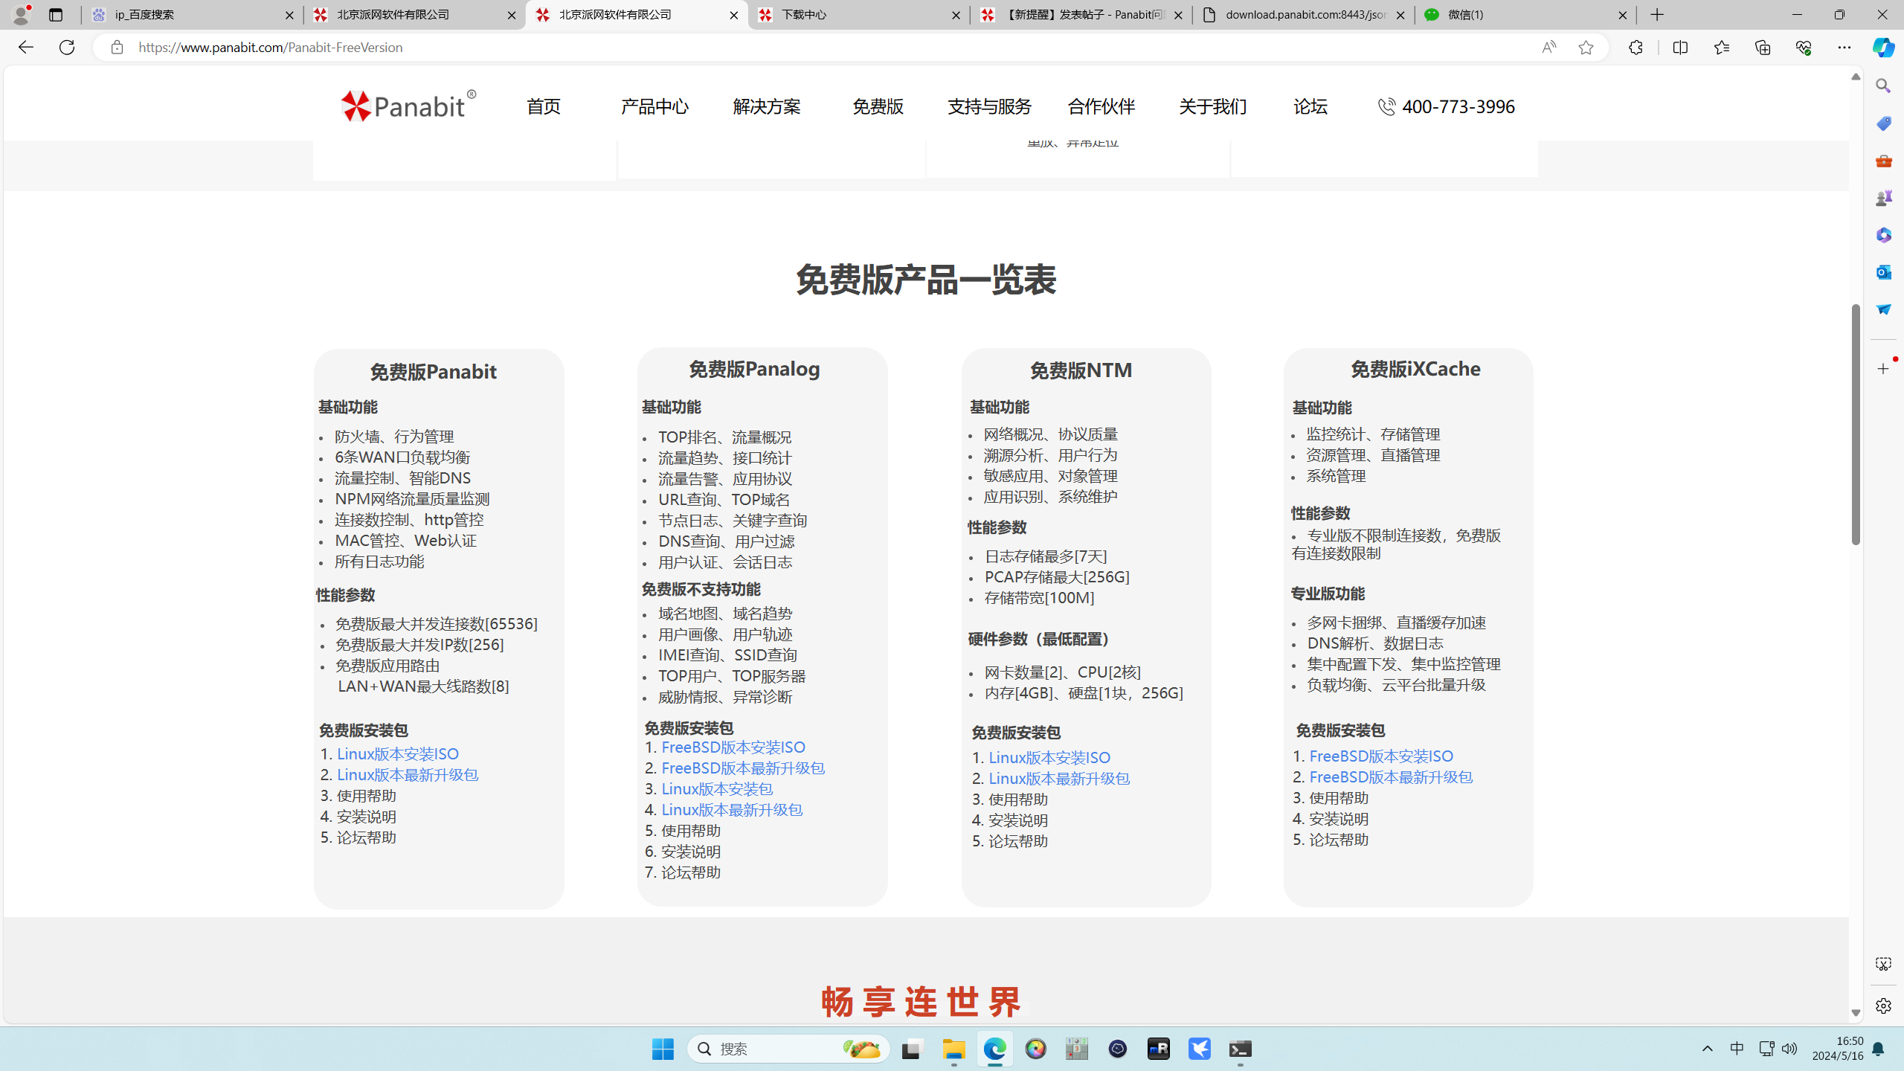
Task: Customize sidebar with plus icon
Action: click(x=1883, y=369)
